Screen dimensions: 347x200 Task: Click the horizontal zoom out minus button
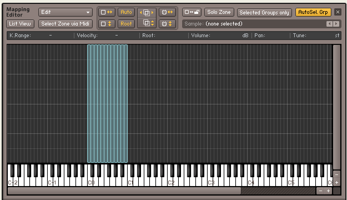pyautogui.click(x=320, y=191)
